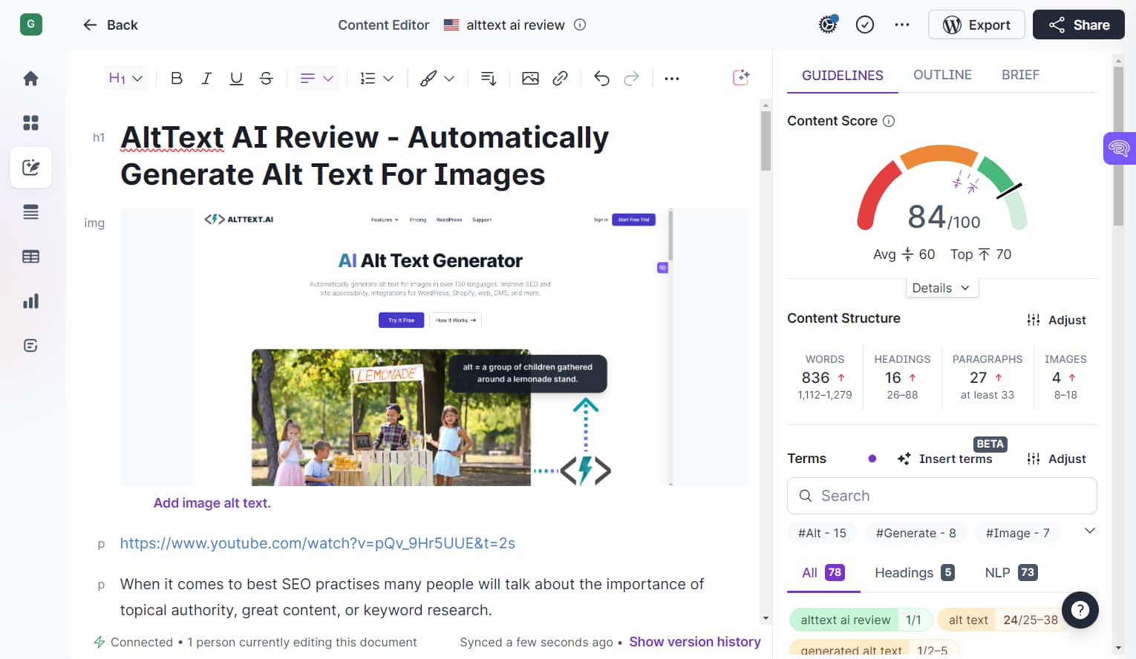
Task: Open the bottom document icon in sidebar
Action: 30,346
